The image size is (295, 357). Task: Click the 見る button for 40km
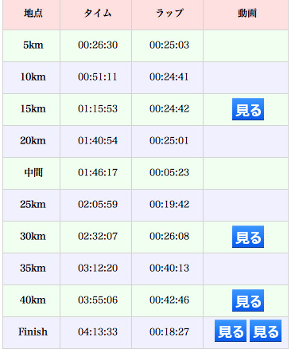click(248, 300)
